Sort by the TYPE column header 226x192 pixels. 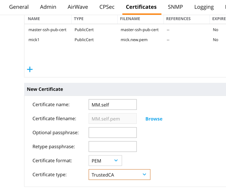pos(79,19)
